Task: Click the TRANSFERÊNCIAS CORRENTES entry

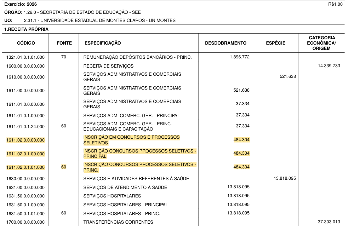Action: [x=118, y=222]
